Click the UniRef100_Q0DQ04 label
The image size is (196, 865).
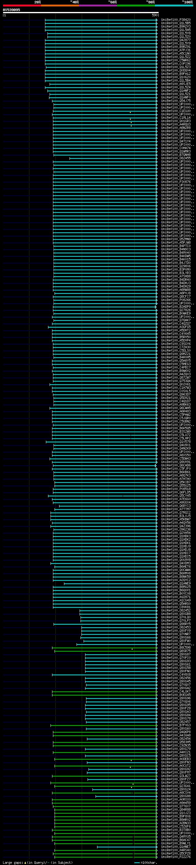point(175,71)
